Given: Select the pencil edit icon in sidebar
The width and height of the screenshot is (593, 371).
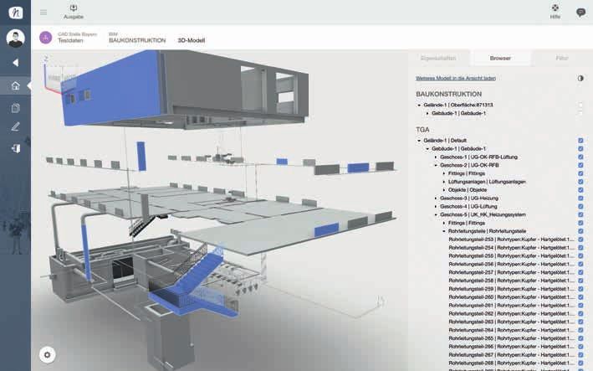Looking at the screenshot, I should click(x=15, y=127).
